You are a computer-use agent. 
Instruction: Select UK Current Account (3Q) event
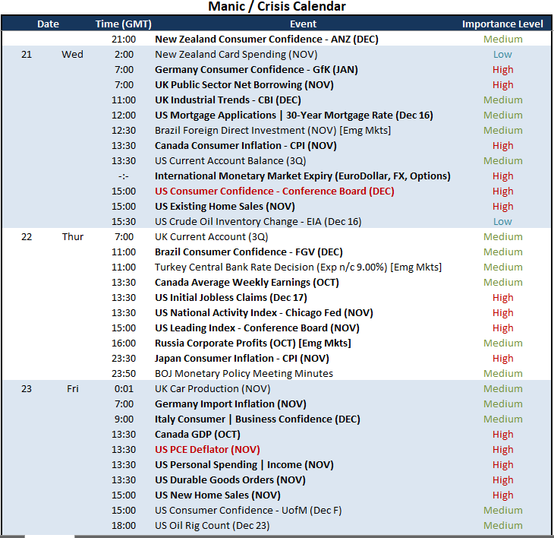(211, 237)
